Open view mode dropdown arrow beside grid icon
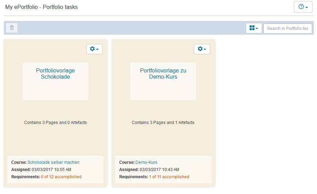Image resolution: width=317 pixels, height=194 pixels. (x=257, y=28)
